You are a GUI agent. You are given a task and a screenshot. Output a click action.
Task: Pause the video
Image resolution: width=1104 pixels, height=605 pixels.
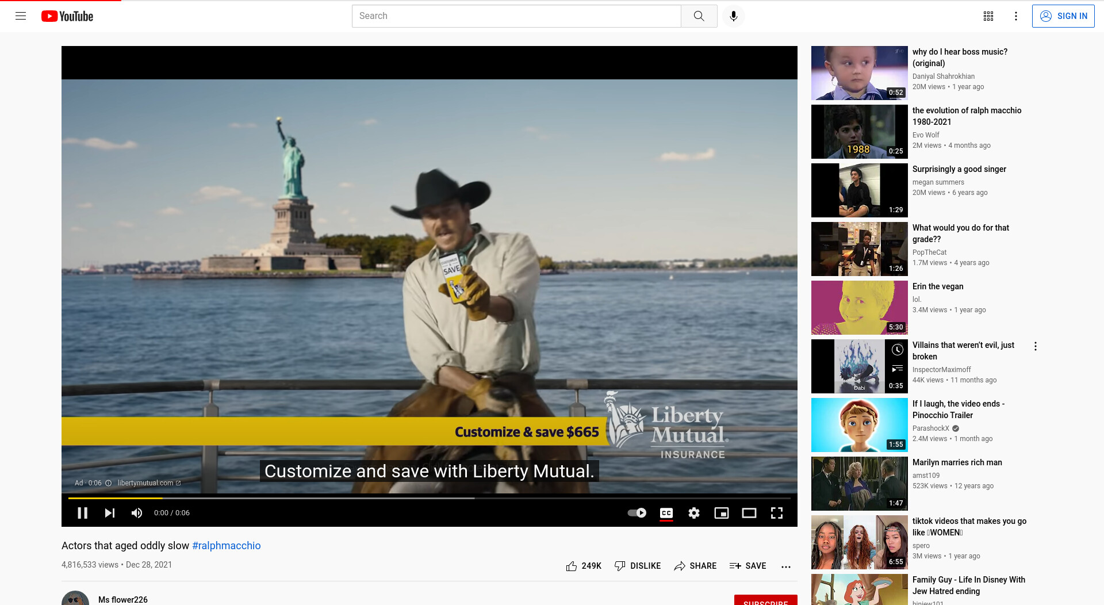(82, 513)
